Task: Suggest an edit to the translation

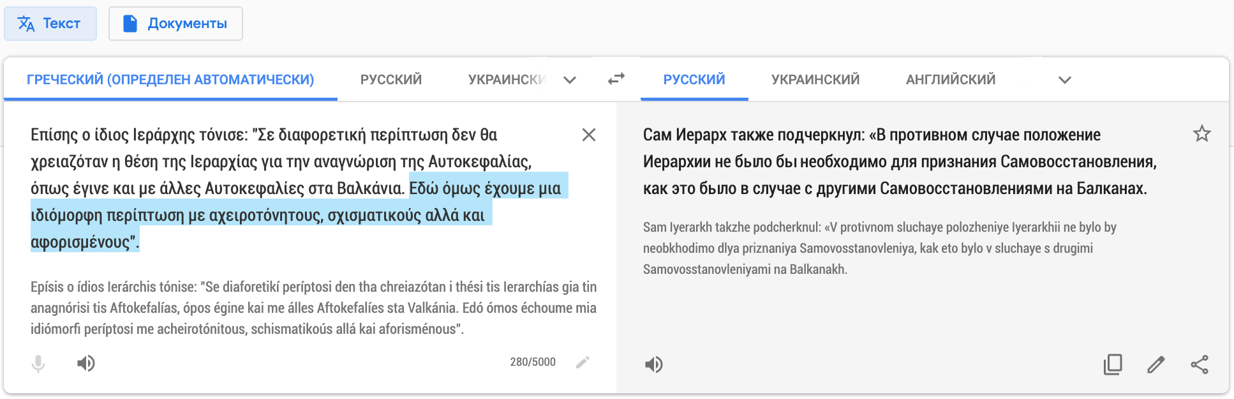Action: tap(1156, 365)
